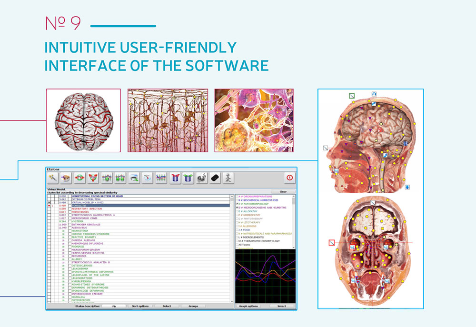This screenshot has width=476, height=327.
Task: Click the category list scrollbar down arrow
Action: (294, 248)
